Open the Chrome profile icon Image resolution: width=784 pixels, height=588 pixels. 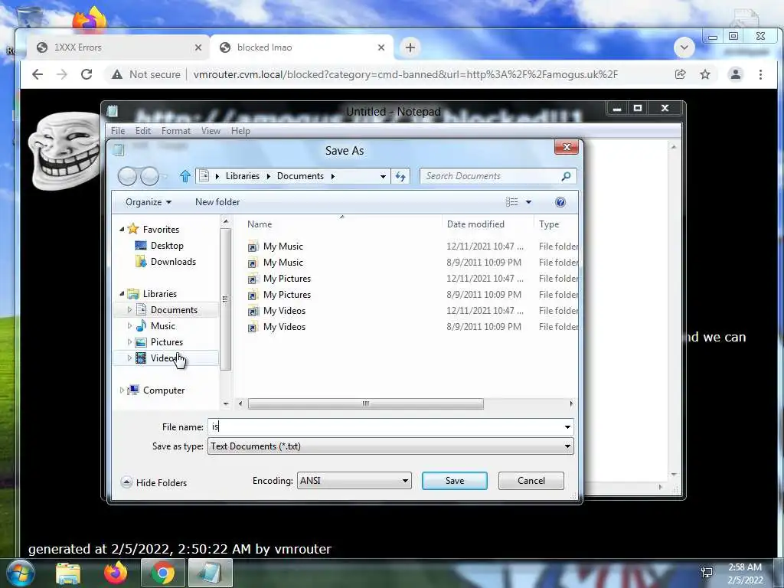pyautogui.click(x=736, y=74)
